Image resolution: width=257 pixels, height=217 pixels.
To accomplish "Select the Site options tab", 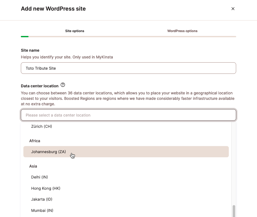I will [x=75, y=31].
